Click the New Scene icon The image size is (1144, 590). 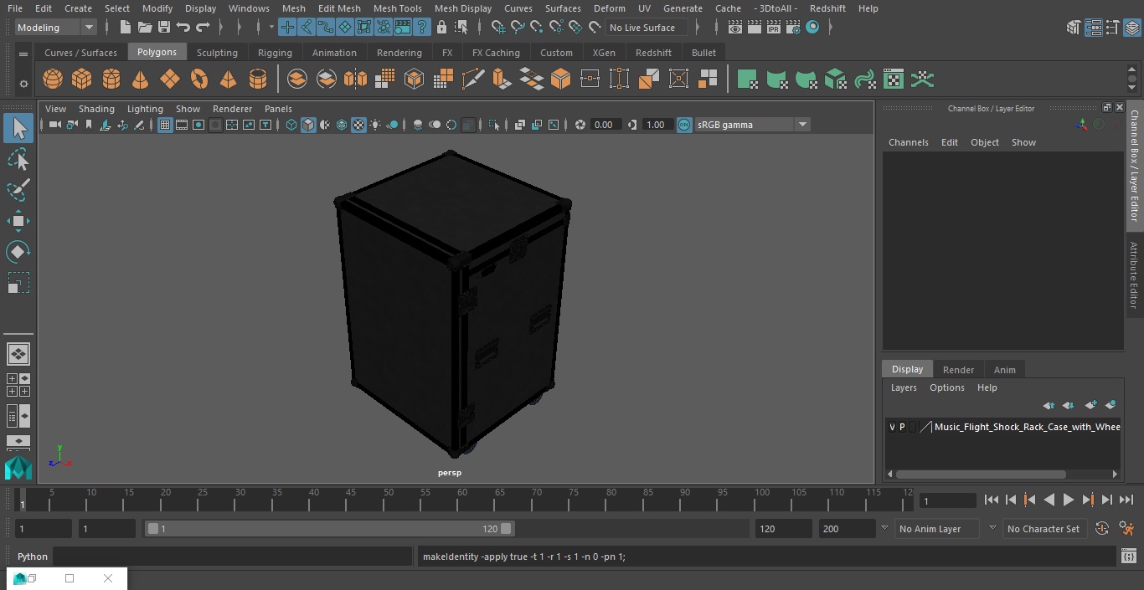[126, 28]
